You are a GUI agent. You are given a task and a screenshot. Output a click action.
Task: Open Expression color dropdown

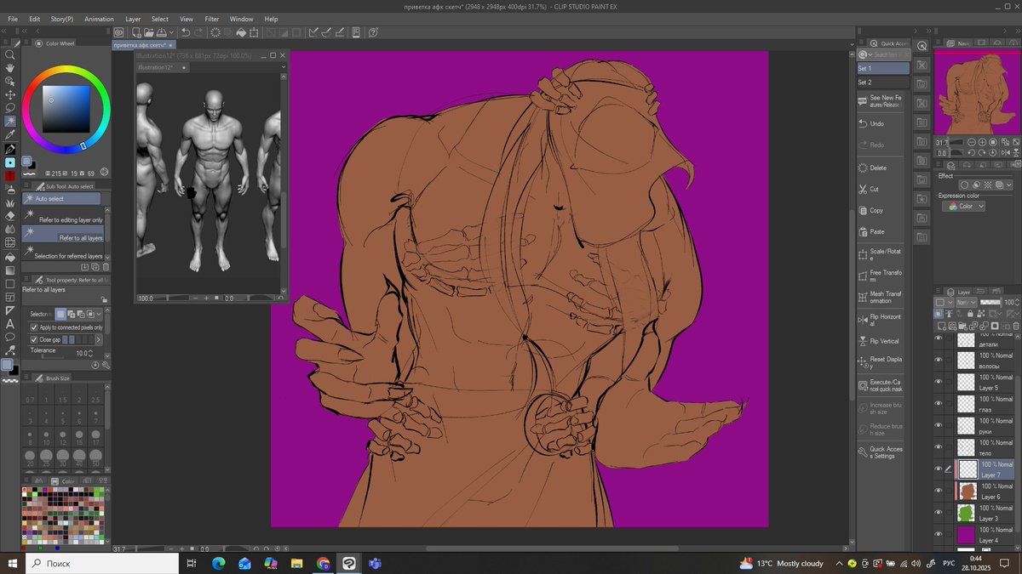coord(964,206)
